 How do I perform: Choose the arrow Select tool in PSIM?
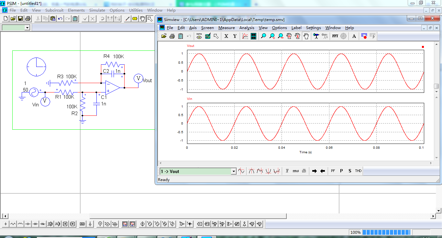150,19
